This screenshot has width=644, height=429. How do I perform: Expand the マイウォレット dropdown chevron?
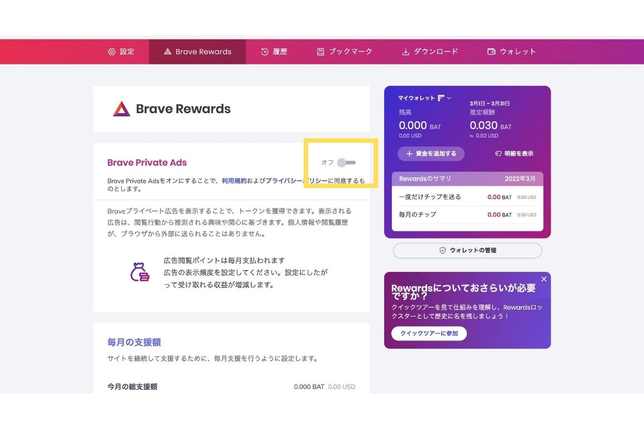(x=449, y=98)
